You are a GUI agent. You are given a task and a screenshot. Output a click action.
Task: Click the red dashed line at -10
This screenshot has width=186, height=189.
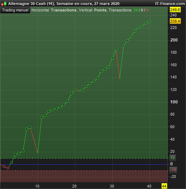(x=84, y=170)
